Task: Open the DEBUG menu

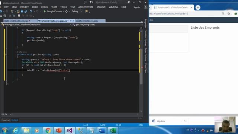Action: (45, 7)
